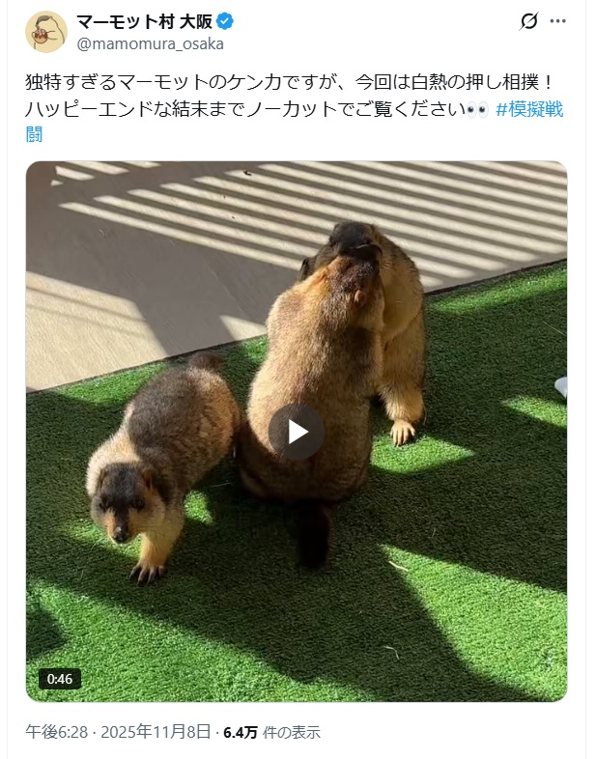Image resolution: width=596 pixels, height=759 pixels.
Task: Open the マーモット村 大阪 display name
Action: [x=144, y=22]
